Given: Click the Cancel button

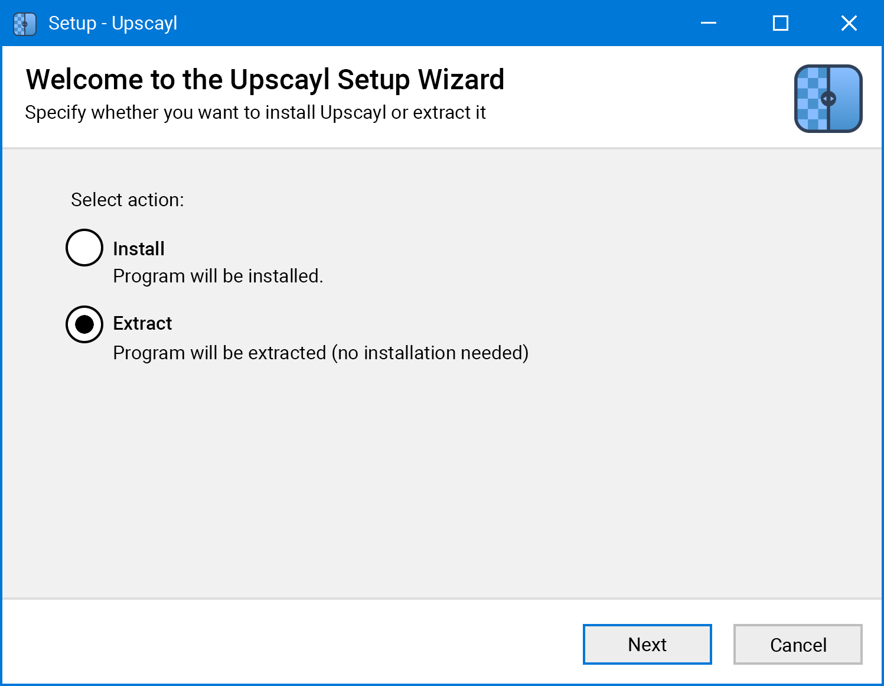Looking at the screenshot, I should (x=797, y=644).
